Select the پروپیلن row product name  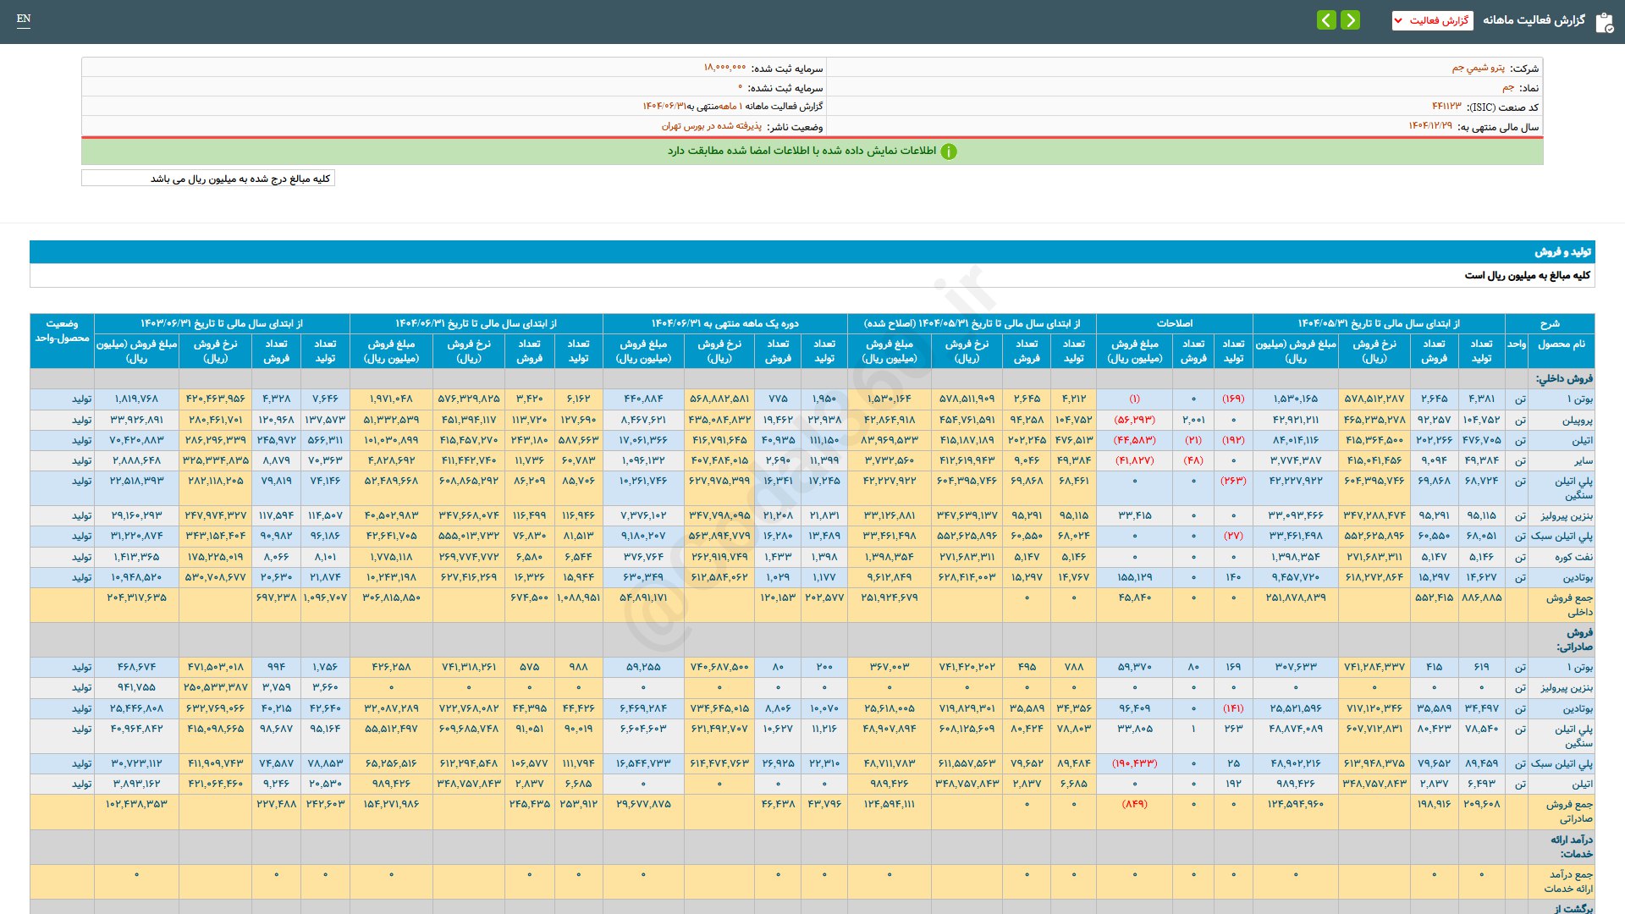tap(1577, 420)
